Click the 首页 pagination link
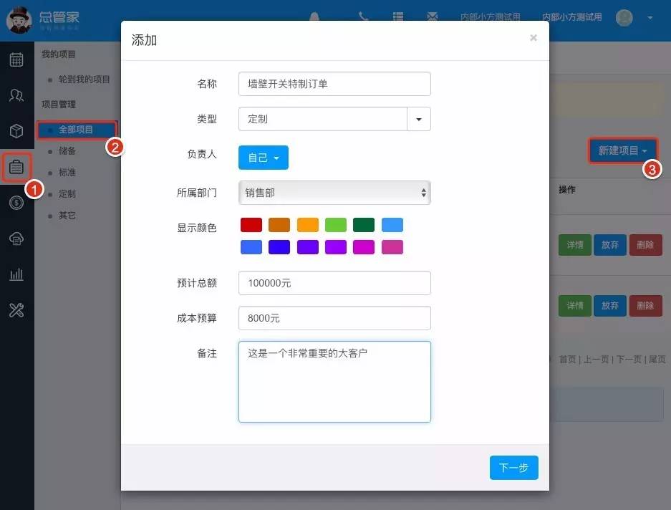Screen dimensions: 671x510 coord(569,360)
